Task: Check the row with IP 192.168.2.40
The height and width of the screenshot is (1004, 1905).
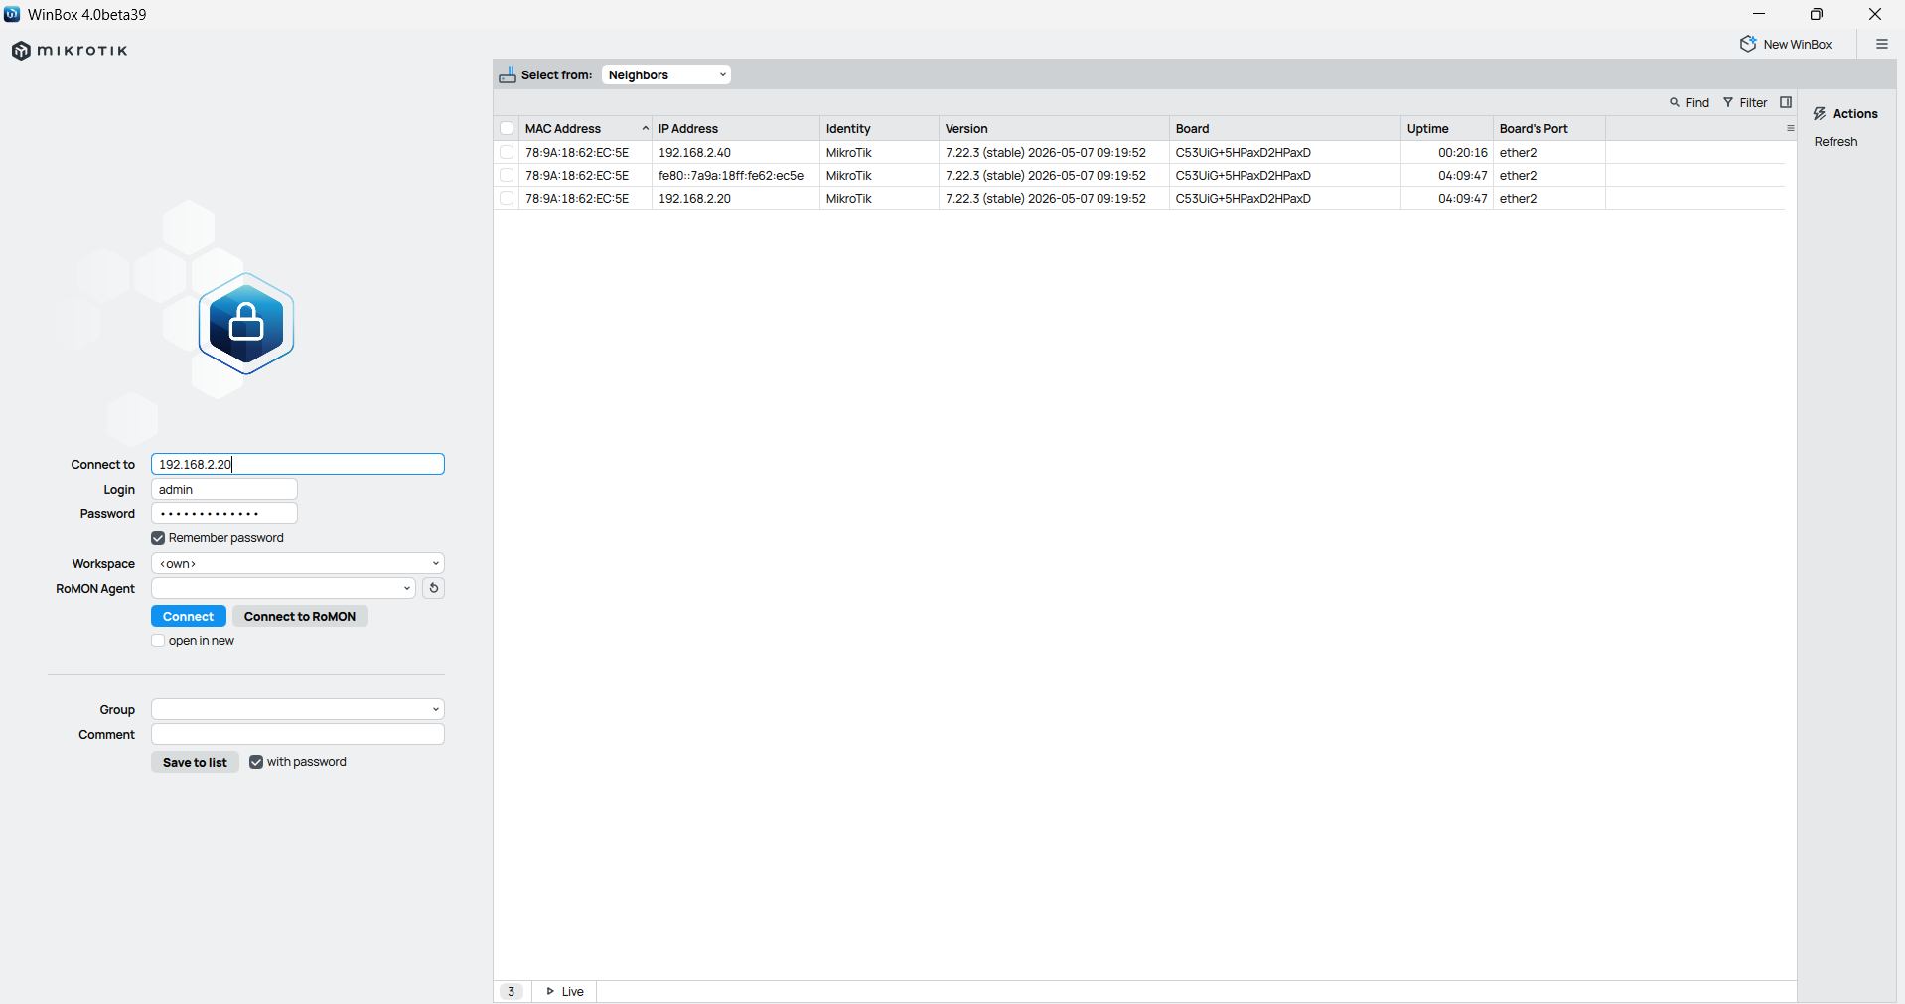Action: (507, 152)
